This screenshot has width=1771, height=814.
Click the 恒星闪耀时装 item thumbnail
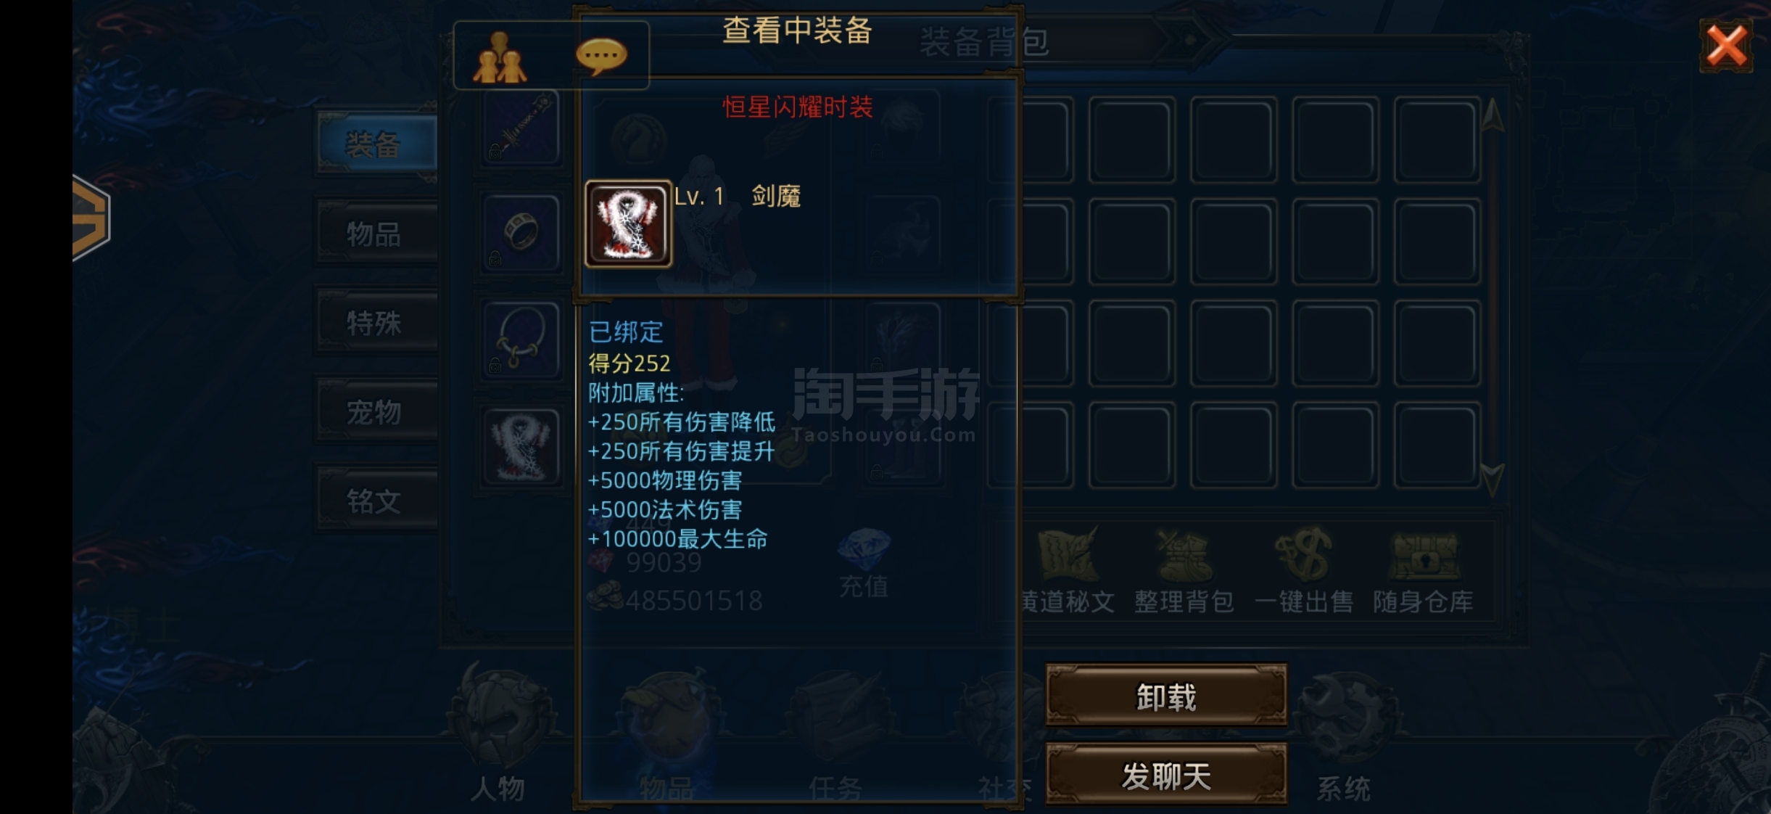[628, 224]
